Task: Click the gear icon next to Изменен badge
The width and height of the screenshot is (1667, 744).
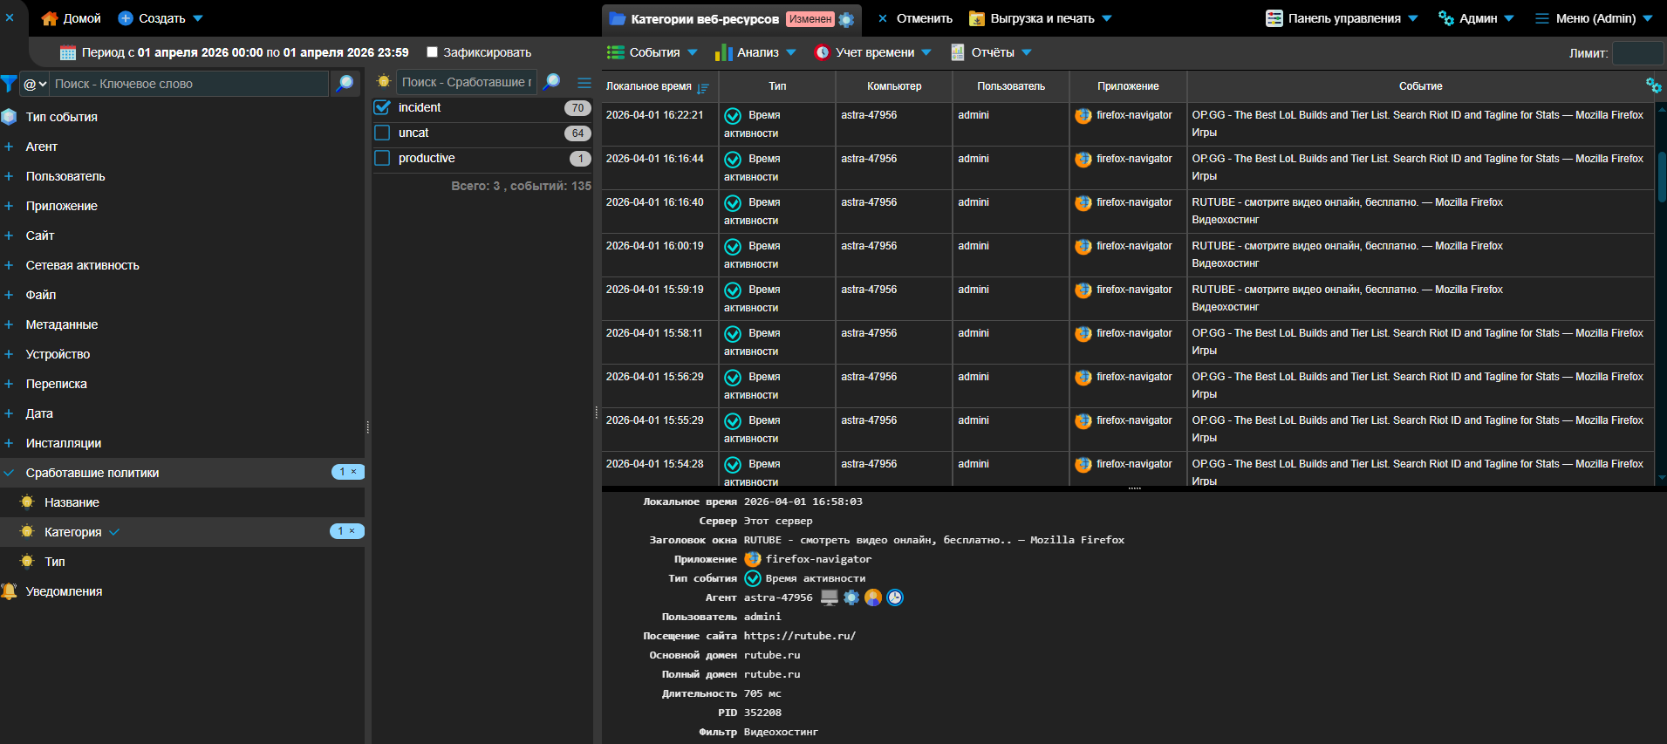Action: 846,19
